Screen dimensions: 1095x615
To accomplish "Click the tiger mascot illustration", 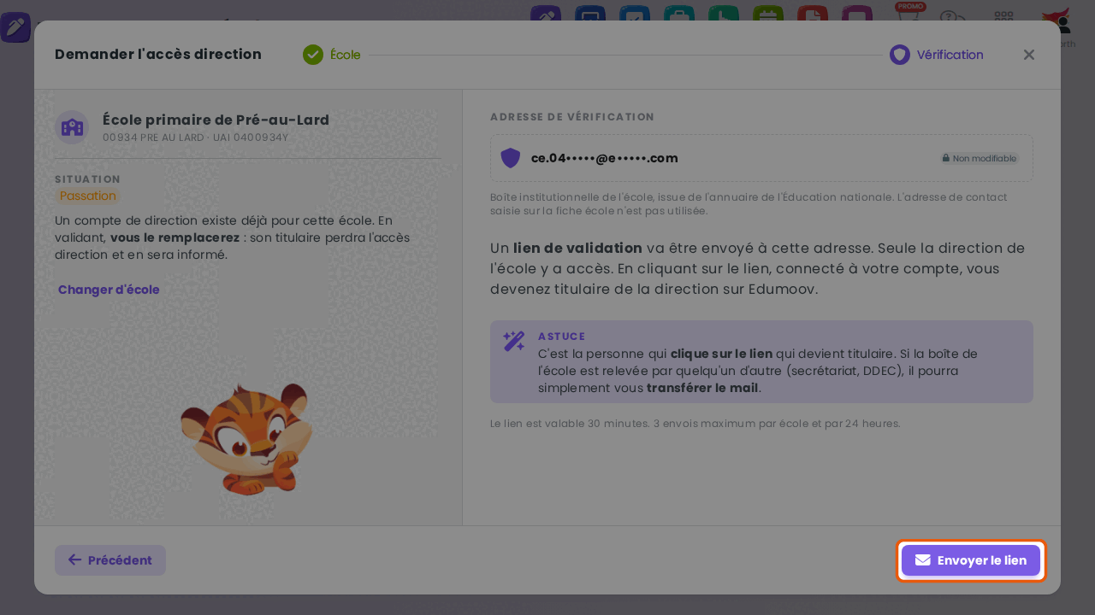I will point(246,438).
